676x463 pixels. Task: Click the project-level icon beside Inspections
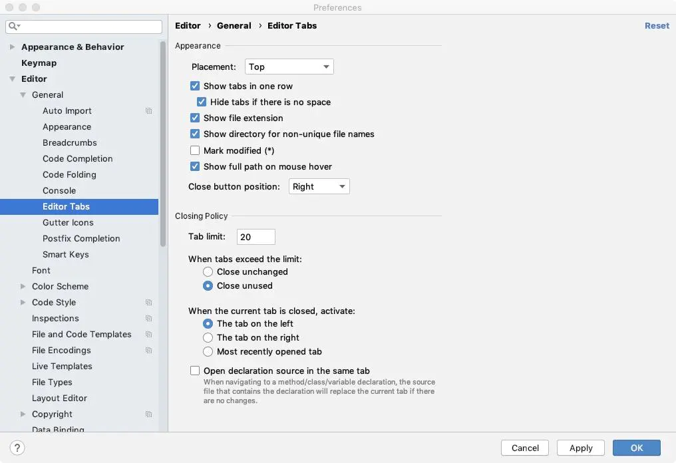pos(149,318)
